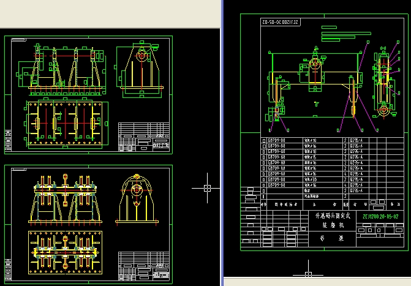Select the plan view in the upper-left sheet
The height and width of the screenshot is (286, 411).
66,122
